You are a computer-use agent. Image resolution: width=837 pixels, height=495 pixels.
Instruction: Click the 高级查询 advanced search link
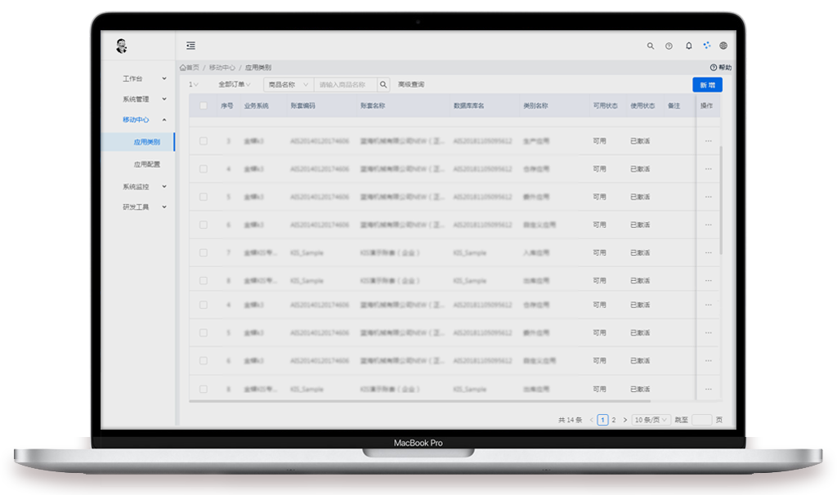click(x=411, y=84)
